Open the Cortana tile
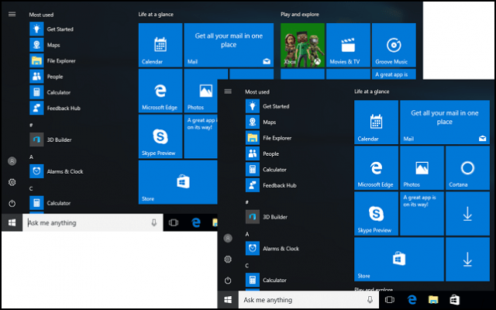 point(467,168)
